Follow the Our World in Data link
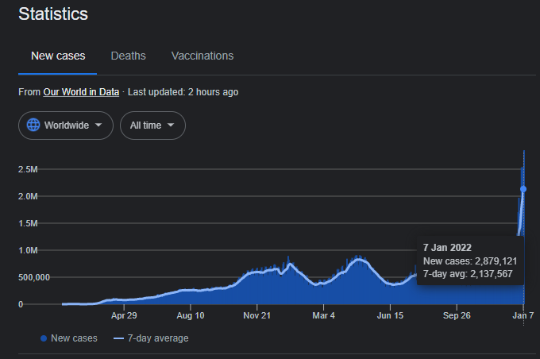540x359 pixels. point(81,92)
